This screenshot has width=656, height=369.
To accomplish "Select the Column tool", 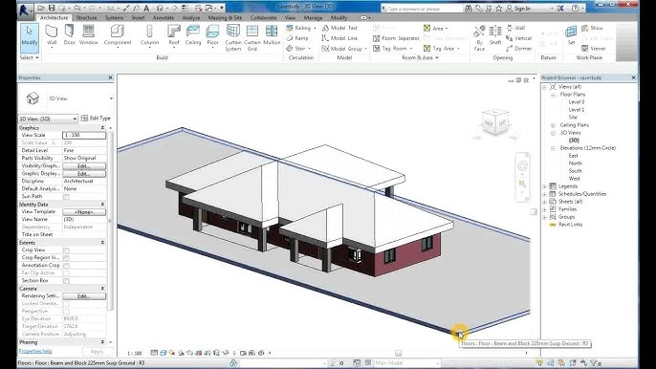I will [x=149, y=35].
